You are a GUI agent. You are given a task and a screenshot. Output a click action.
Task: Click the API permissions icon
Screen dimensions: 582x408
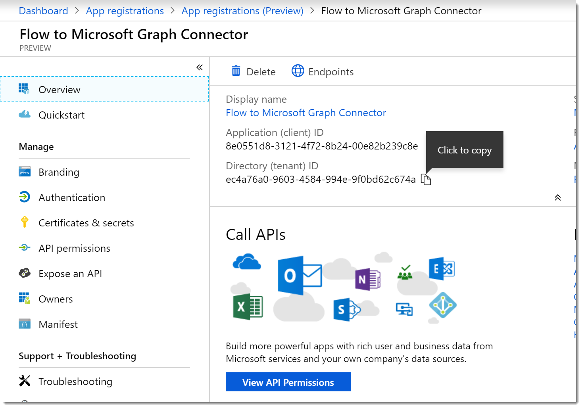(25, 247)
